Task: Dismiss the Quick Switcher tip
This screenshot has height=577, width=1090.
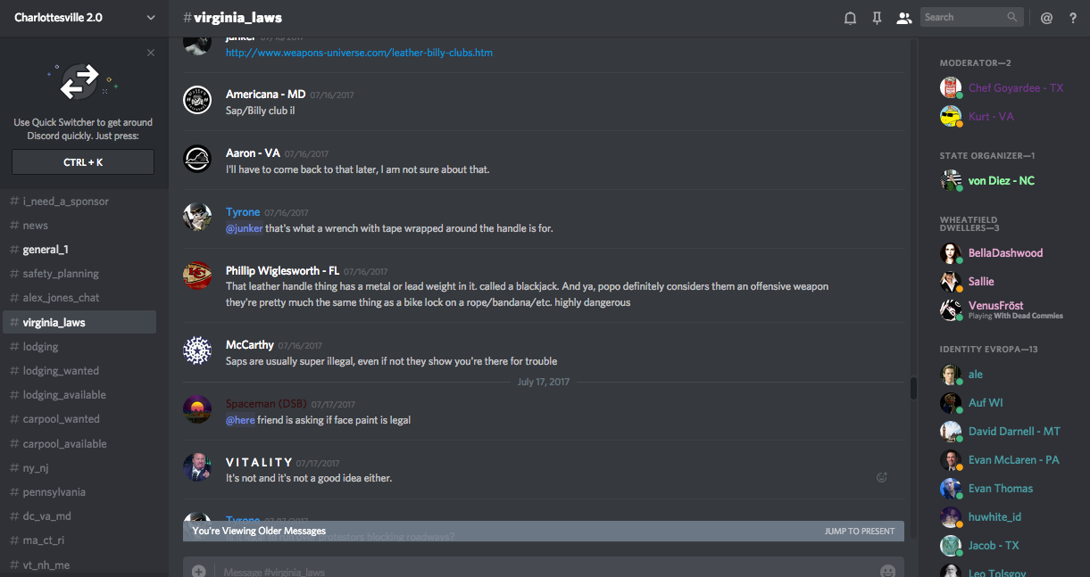Action: click(151, 53)
